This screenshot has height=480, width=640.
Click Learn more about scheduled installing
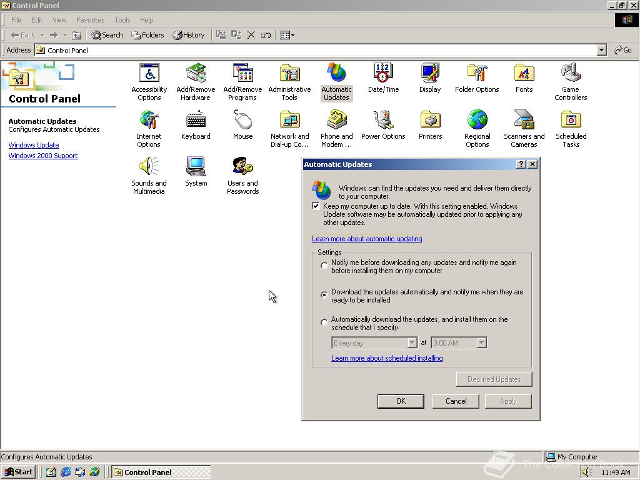[x=387, y=358]
